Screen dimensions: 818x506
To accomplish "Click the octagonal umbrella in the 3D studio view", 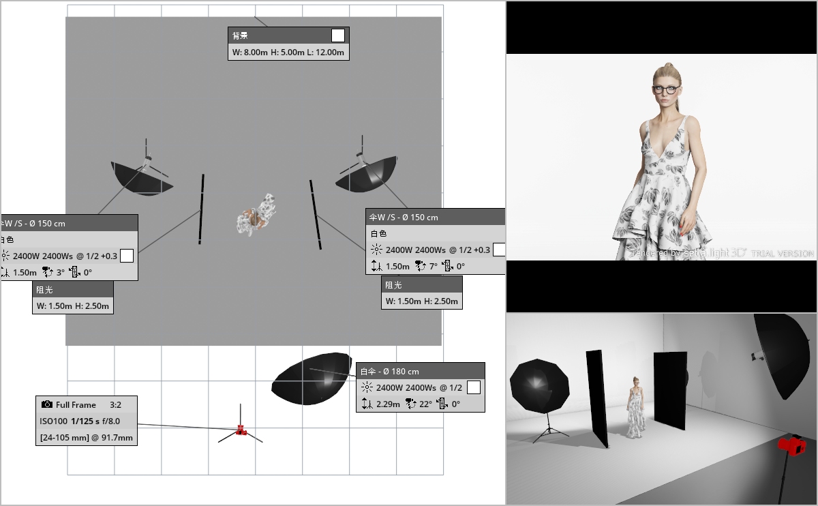I will pos(539,386).
